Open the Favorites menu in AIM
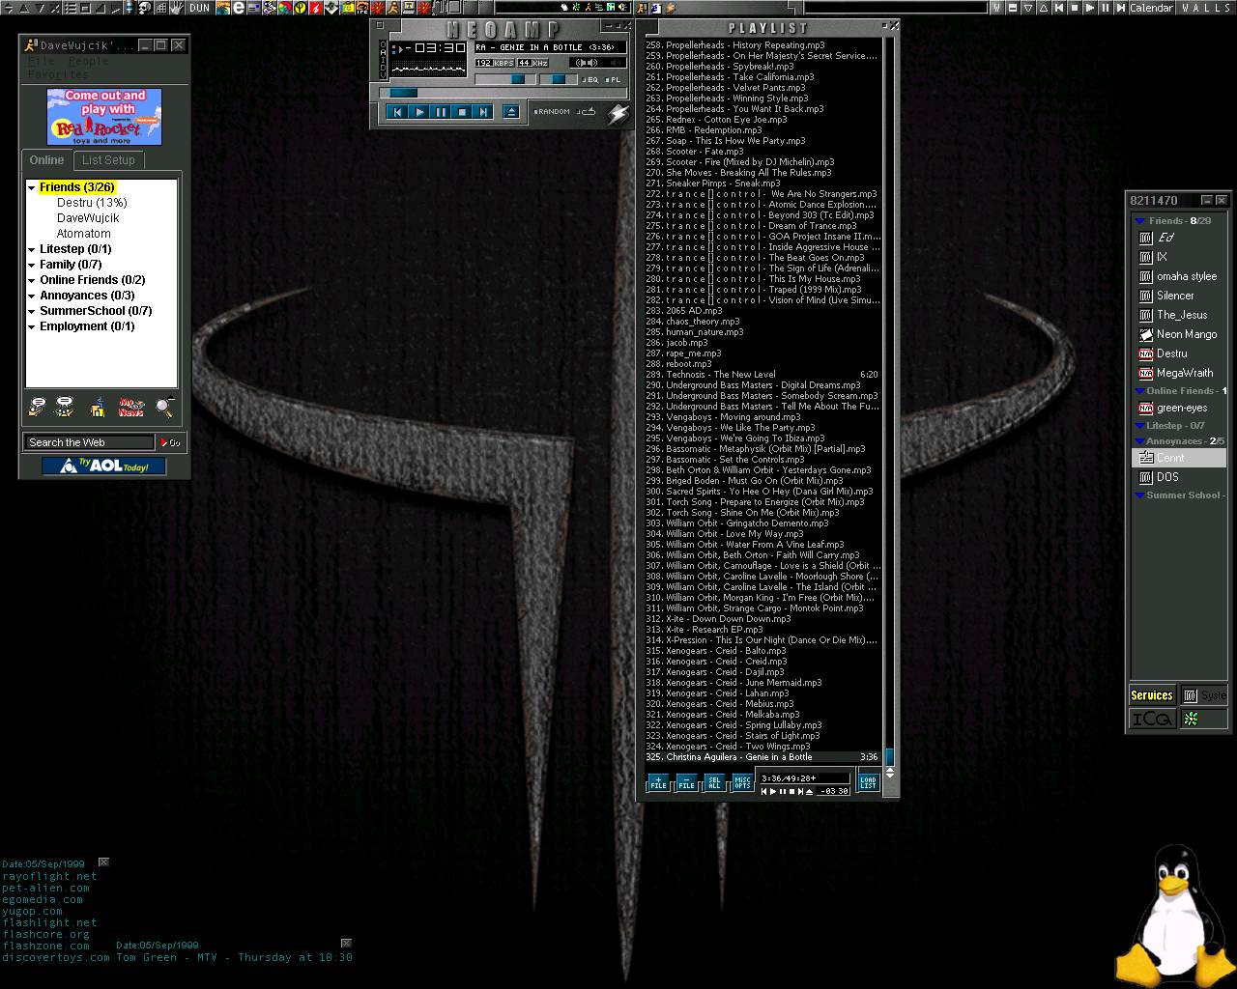 (x=58, y=74)
